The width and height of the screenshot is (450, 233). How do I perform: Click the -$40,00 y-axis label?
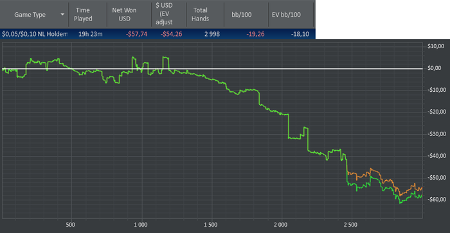click(437, 155)
